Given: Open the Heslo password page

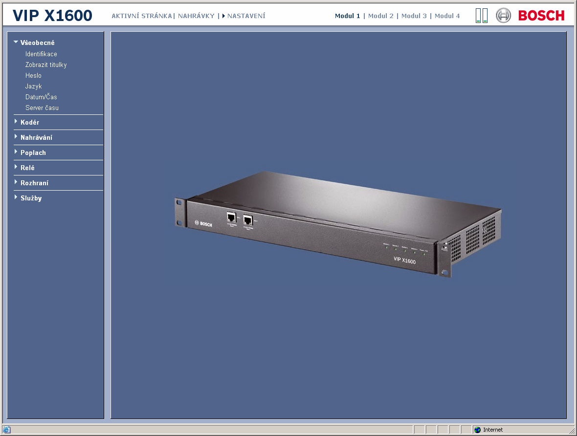Looking at the screenshot, I should [x=33, y=75].
